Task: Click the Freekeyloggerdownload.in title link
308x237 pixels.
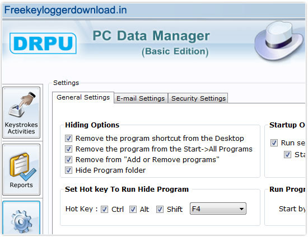Action: 66,10
